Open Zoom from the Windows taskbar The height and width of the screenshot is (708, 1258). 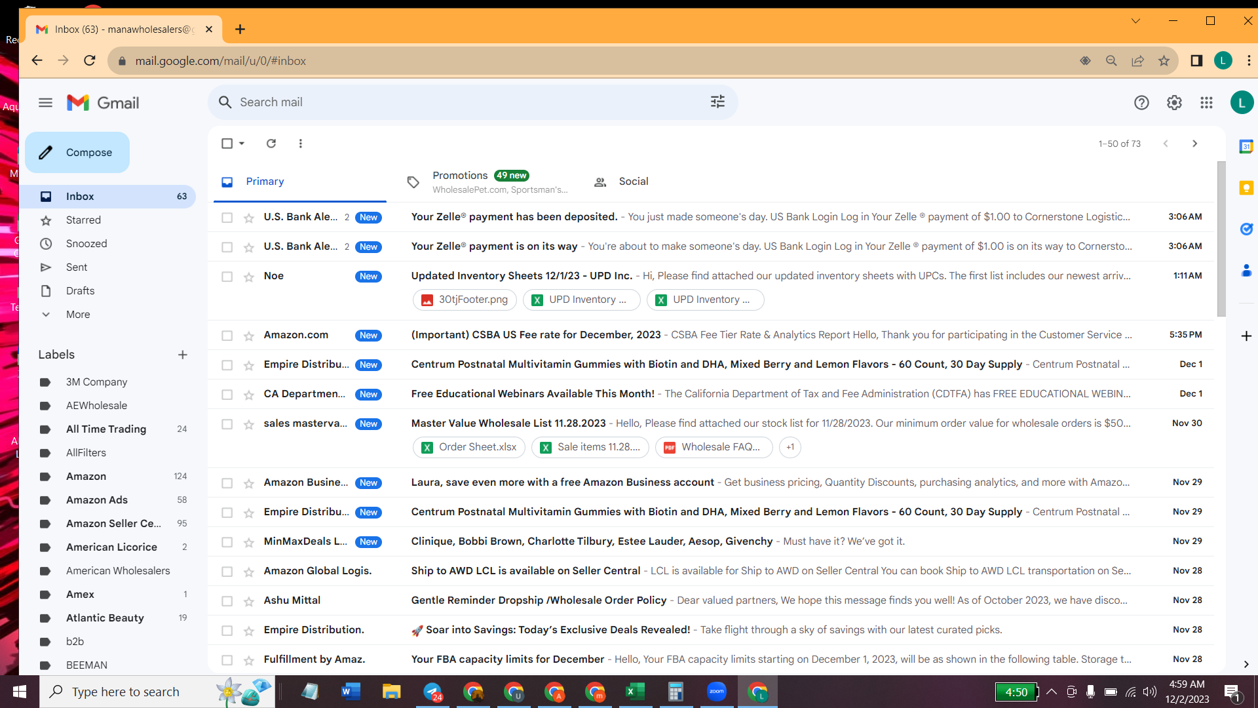pos(717,692)
